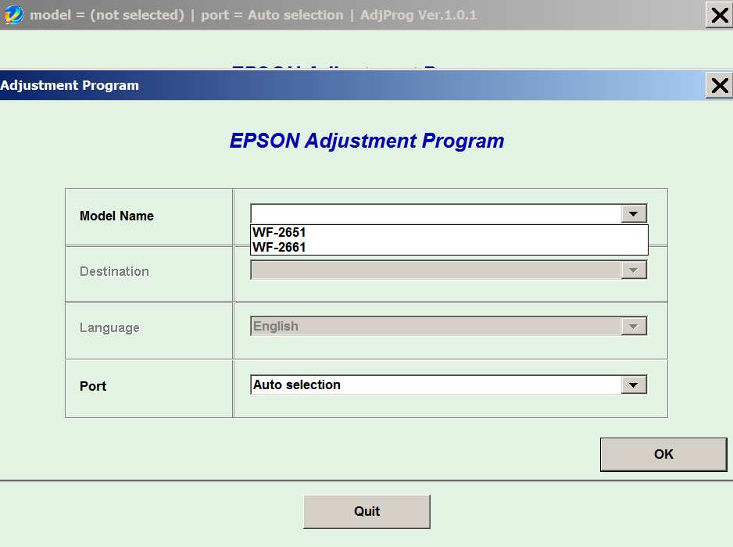Select WF-2651 from the model list
The width and height of the screenshot is (733, 547).
(280, 232)
